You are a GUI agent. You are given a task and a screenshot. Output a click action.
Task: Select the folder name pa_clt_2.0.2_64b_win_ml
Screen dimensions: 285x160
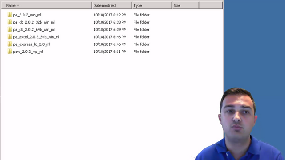point(34,30)
